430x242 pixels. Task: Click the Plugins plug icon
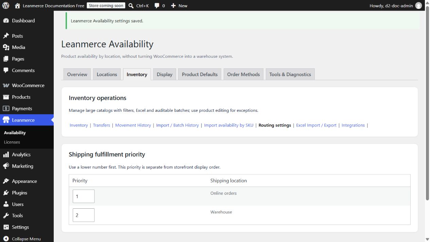point(6,193)
